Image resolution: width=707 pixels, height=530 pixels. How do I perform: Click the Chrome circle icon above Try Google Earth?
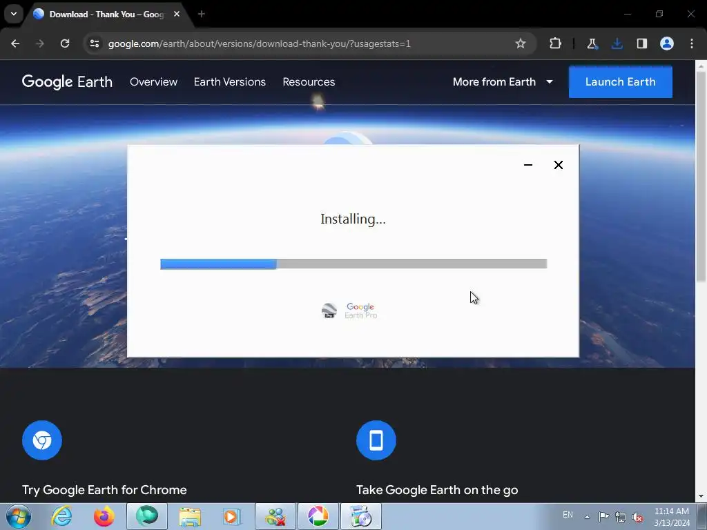click(x=42, y=440)
